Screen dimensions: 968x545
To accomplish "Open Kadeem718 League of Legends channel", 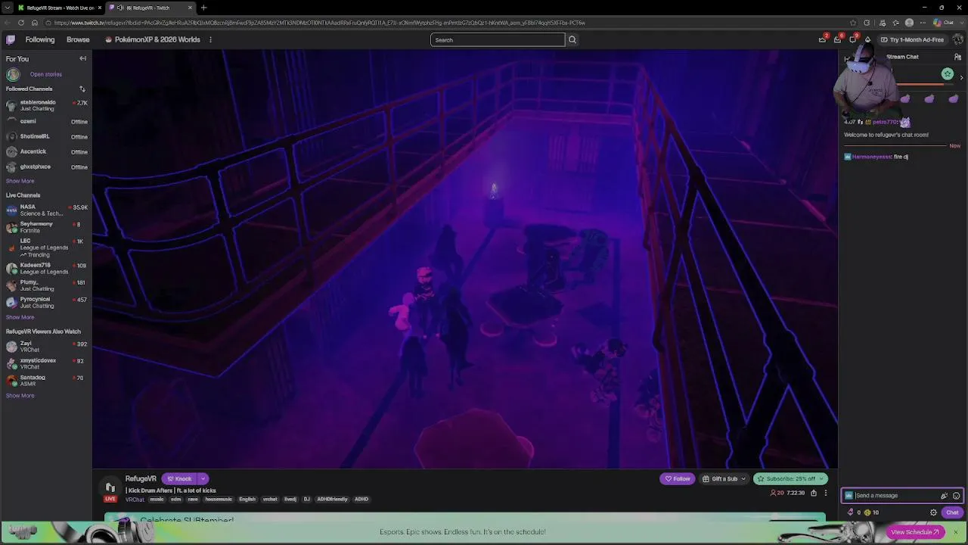I will point(46,269).
